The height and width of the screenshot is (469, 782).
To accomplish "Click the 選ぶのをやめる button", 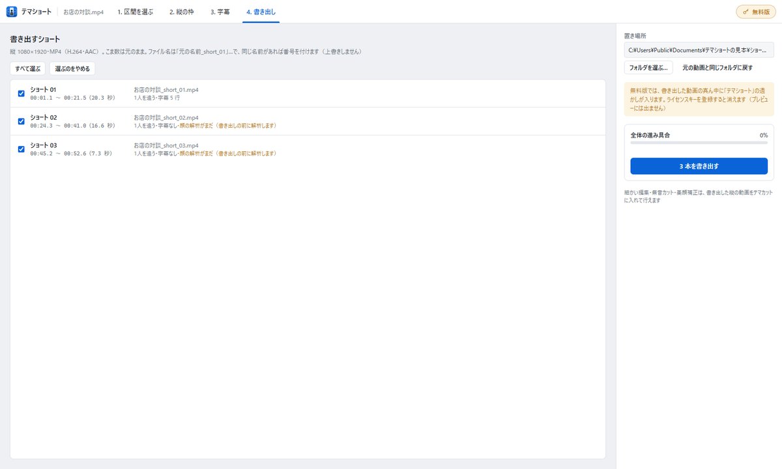I will (72, 68).
